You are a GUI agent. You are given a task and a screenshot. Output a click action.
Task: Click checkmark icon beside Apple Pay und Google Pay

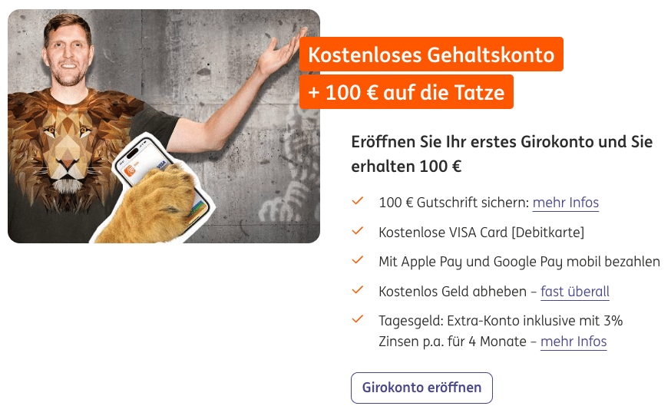[357, 259]
